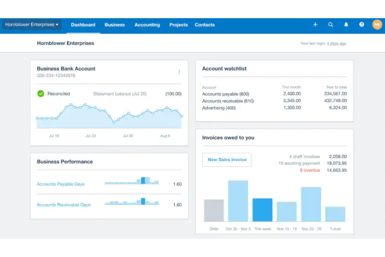
Task: View the 8 overdue invoices
Action: pyautogui.click(x=310, y=170)
